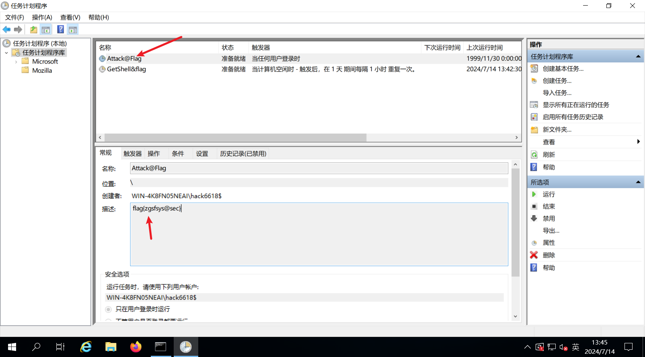Open Firefox from the taskbar

(x=136, y=347)
